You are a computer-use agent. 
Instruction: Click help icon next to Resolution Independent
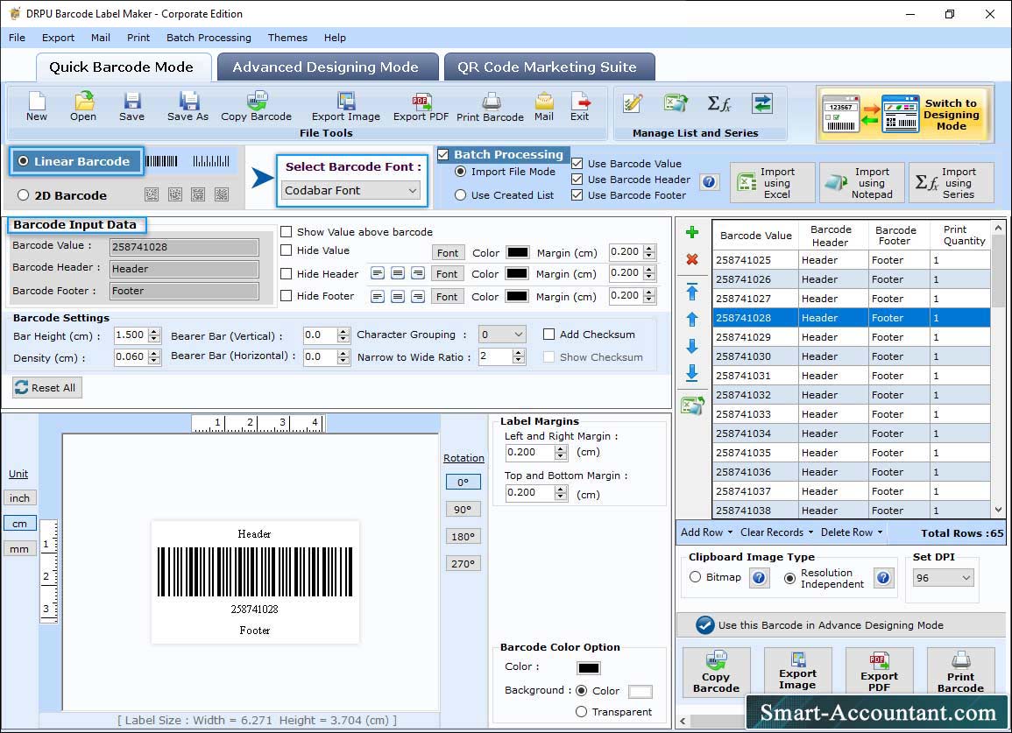883,577
